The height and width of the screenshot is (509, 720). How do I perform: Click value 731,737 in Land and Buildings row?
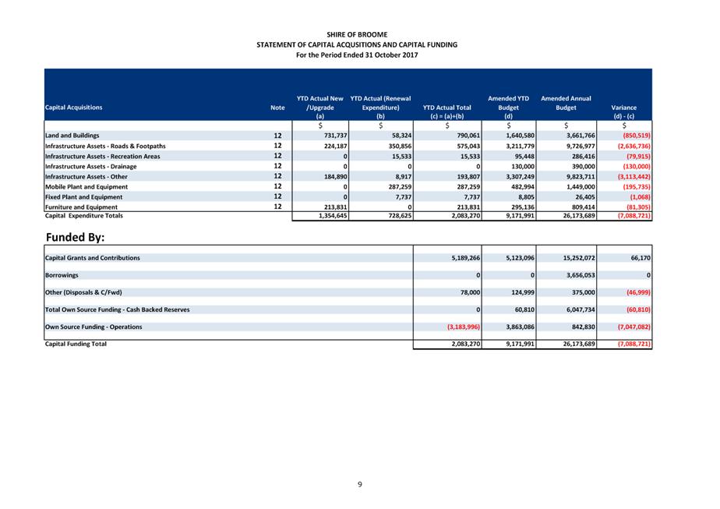pyautogui.click(x=335, y=136)
